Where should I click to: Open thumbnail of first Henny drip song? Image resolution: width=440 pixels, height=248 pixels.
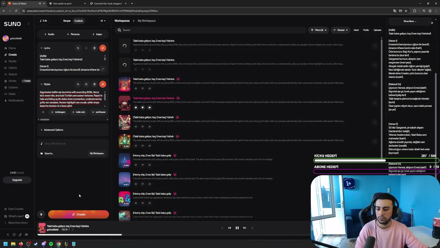pos(124,160)
